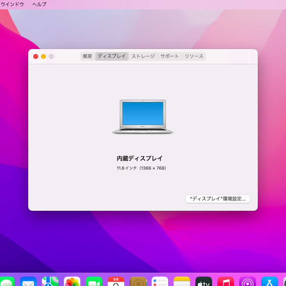
Task: Open Photos from the Dock
Action: point(72,281)
